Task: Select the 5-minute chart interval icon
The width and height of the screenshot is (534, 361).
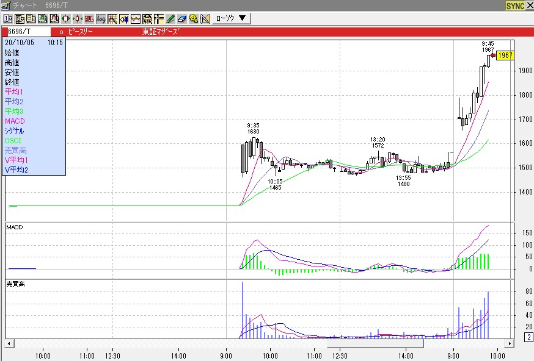Action: point(20,18)
